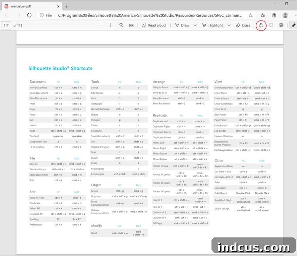Image resolution: width=297 pixels, height=256 pixels.
Task: View the File site information icon
Action: click(42, 15)
